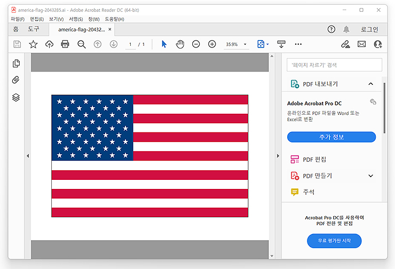This screenshot has width=395, height=269.
Task: Switch to the 도구 tab
Action: (33, 29)
